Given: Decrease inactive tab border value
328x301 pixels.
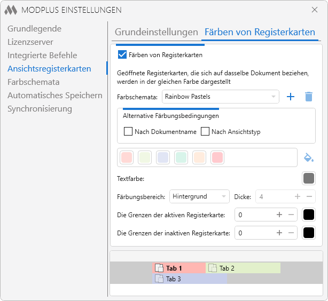Looking at the screenshot, I should tap(291, 233).
